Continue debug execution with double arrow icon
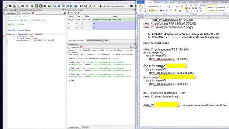The width and height of the screenshot is (229, 129). 72,6
